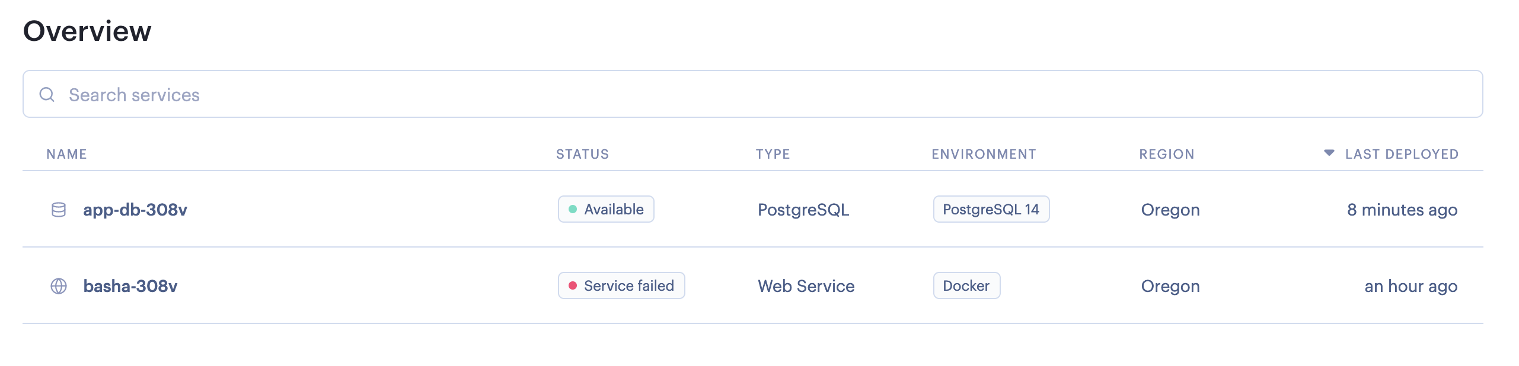Click the Region column header
The image size is (1519, 366).
coord(1166,154)
